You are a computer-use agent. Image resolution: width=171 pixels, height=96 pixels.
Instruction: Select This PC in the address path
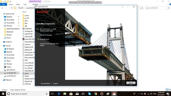click(21, 8)
